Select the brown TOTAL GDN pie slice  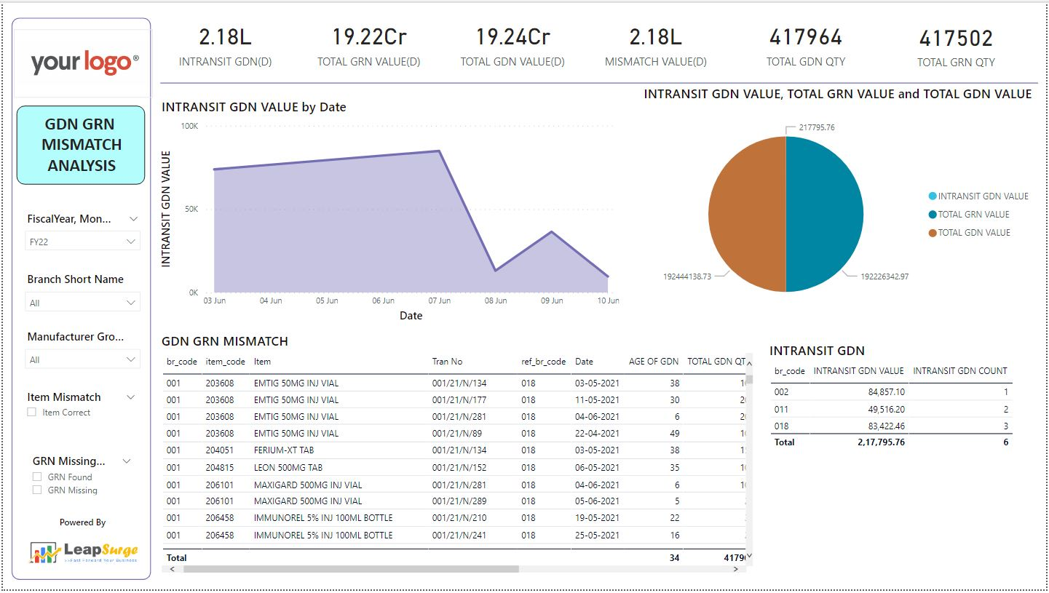point(746,215)
